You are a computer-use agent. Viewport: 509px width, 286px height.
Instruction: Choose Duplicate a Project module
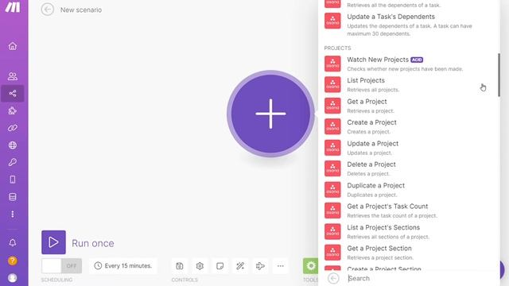[x=408, y=190]
